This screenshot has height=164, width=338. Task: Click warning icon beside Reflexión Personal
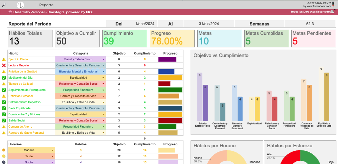[4, 96]
